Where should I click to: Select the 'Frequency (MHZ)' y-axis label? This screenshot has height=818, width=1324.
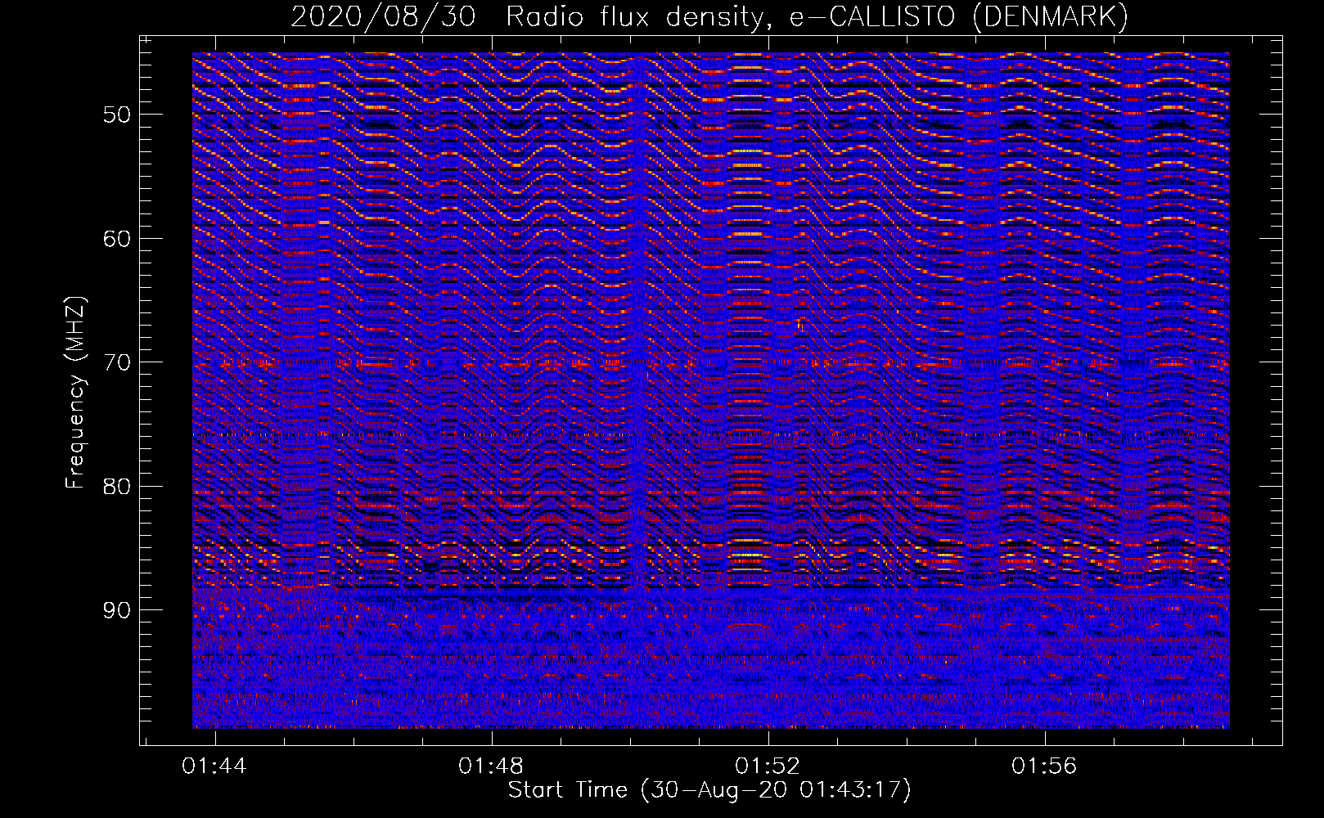tap(75, 393)
